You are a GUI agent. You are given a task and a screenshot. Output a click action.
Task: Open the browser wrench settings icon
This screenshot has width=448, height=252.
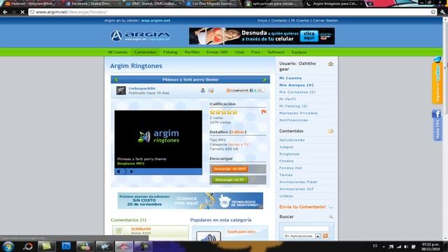pos(442,12)
